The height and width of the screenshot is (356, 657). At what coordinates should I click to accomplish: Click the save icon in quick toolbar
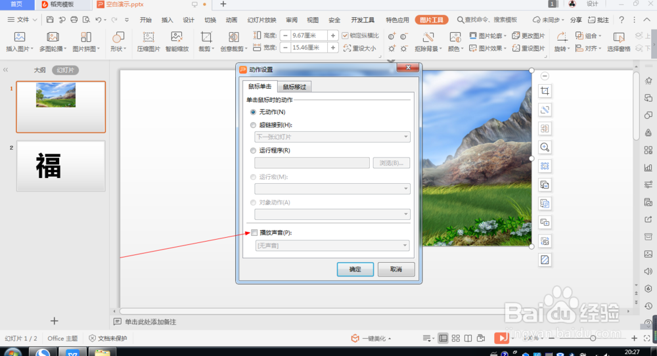[50, 20]
